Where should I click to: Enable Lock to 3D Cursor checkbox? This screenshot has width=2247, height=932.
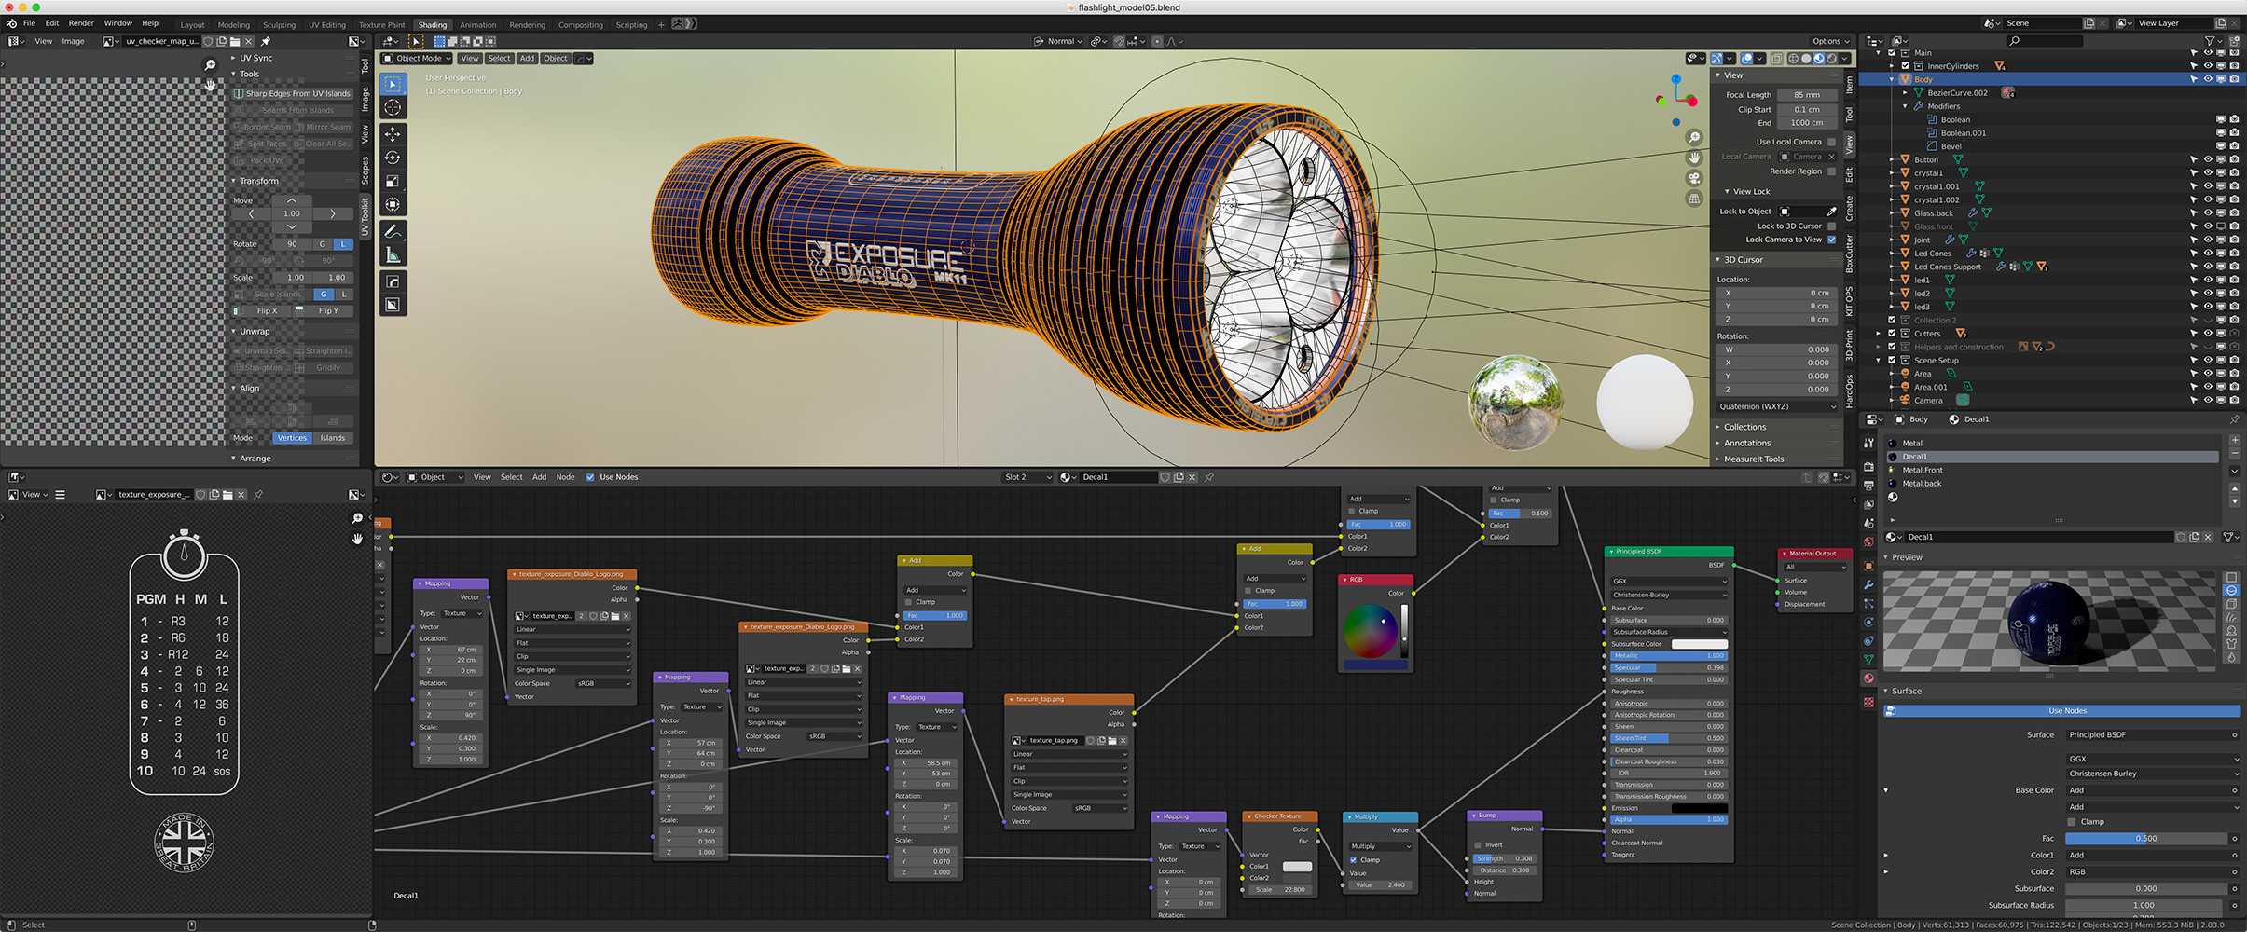click(1831, 226)
